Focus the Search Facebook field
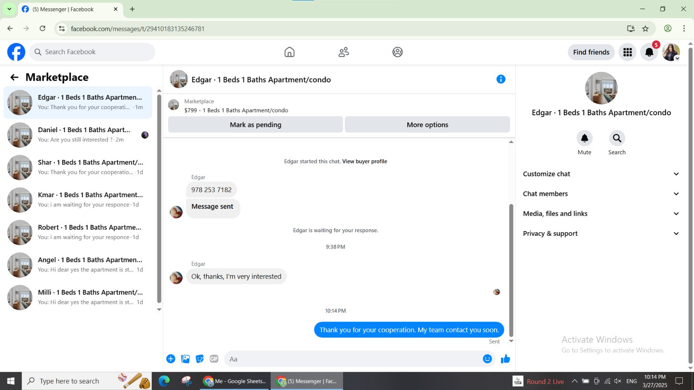 (92, 52)
